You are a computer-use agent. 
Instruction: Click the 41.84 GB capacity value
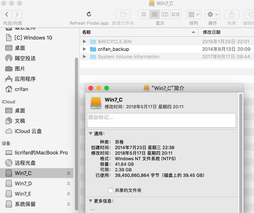(x=124, y=164)
